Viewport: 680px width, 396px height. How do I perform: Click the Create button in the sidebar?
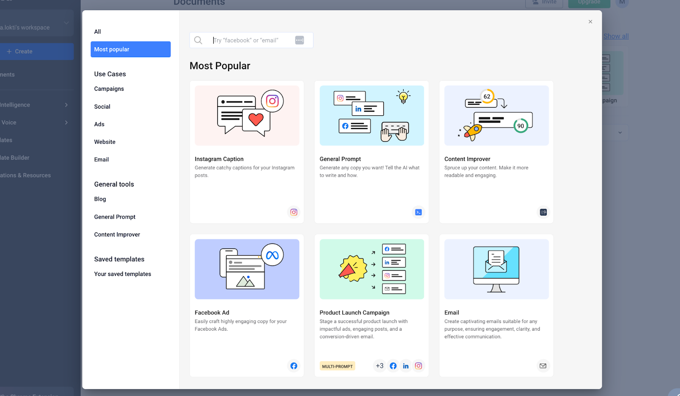tap(20, 51)
